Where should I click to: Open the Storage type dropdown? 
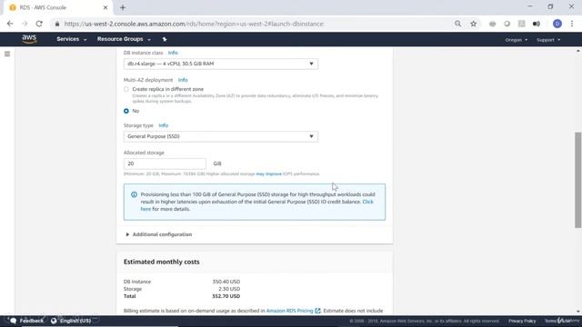point(221,136)
